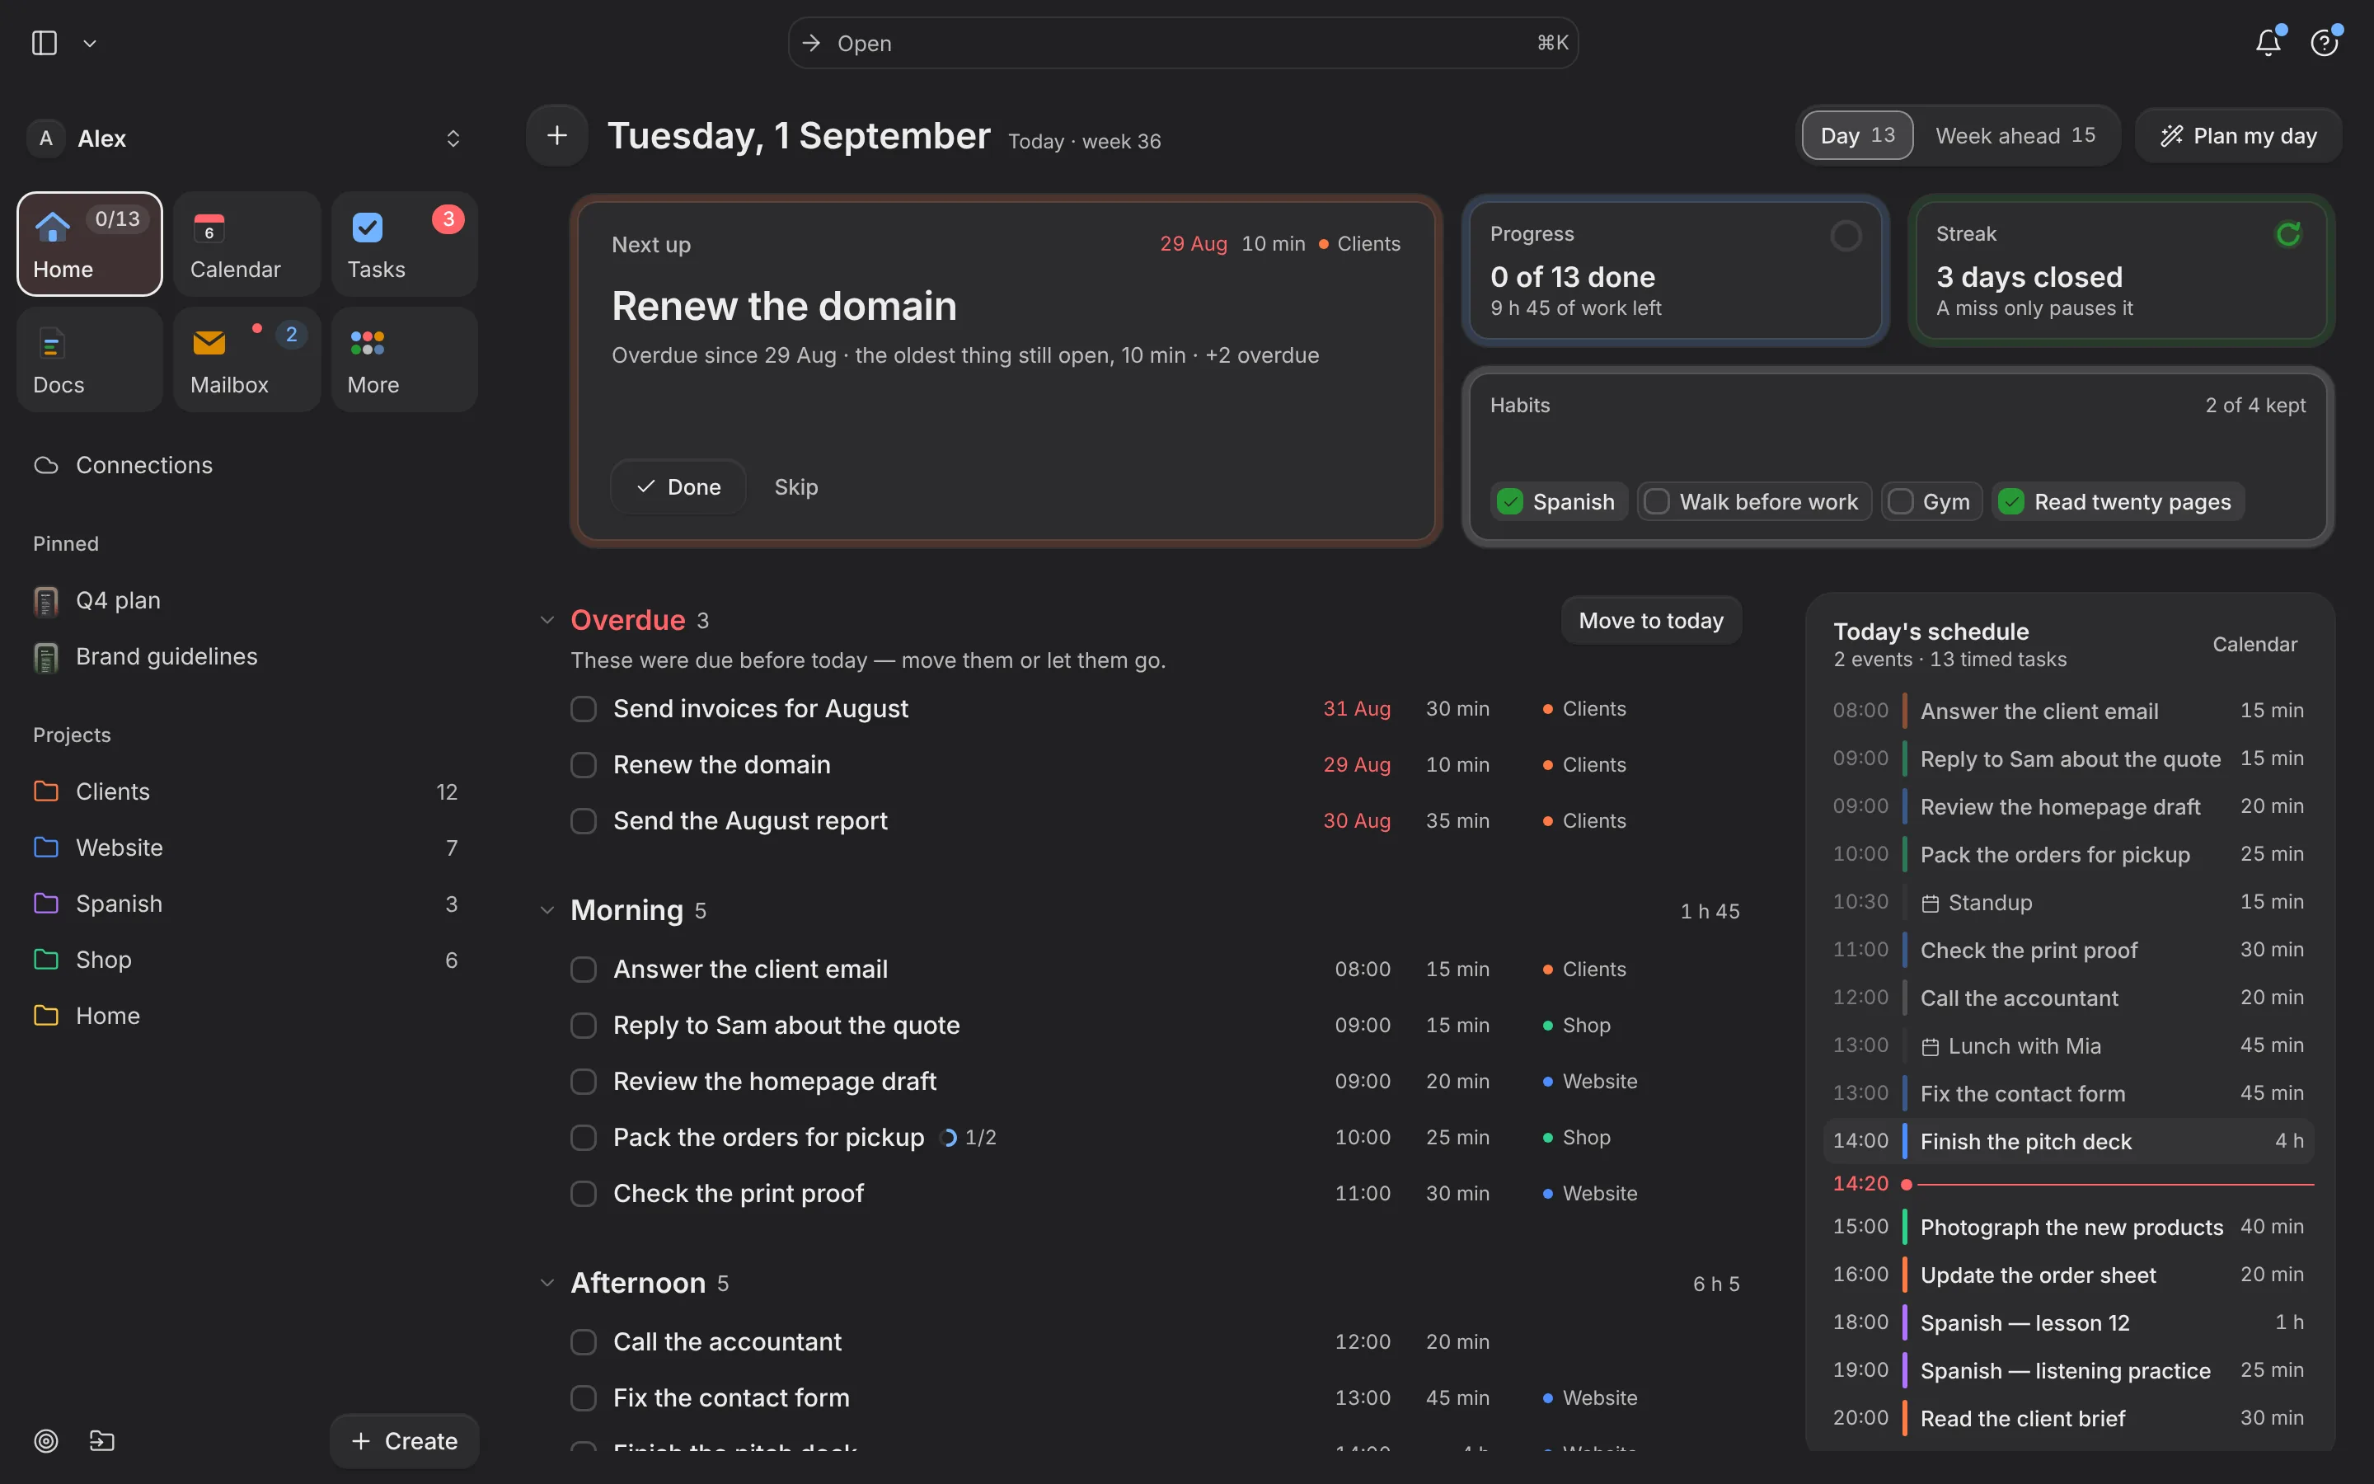Select the Home tile in sidebar
2374x1484 pixels.
[x=89, y=244]
